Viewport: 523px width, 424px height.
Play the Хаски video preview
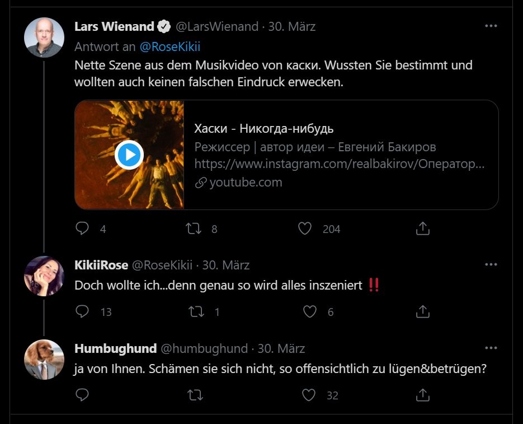coord(129,155)
